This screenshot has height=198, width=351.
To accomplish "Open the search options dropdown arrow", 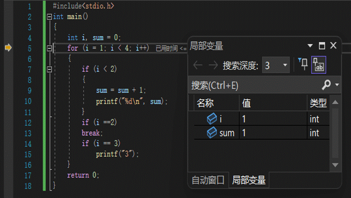I will pyautogui.click(x=337, y=85).
